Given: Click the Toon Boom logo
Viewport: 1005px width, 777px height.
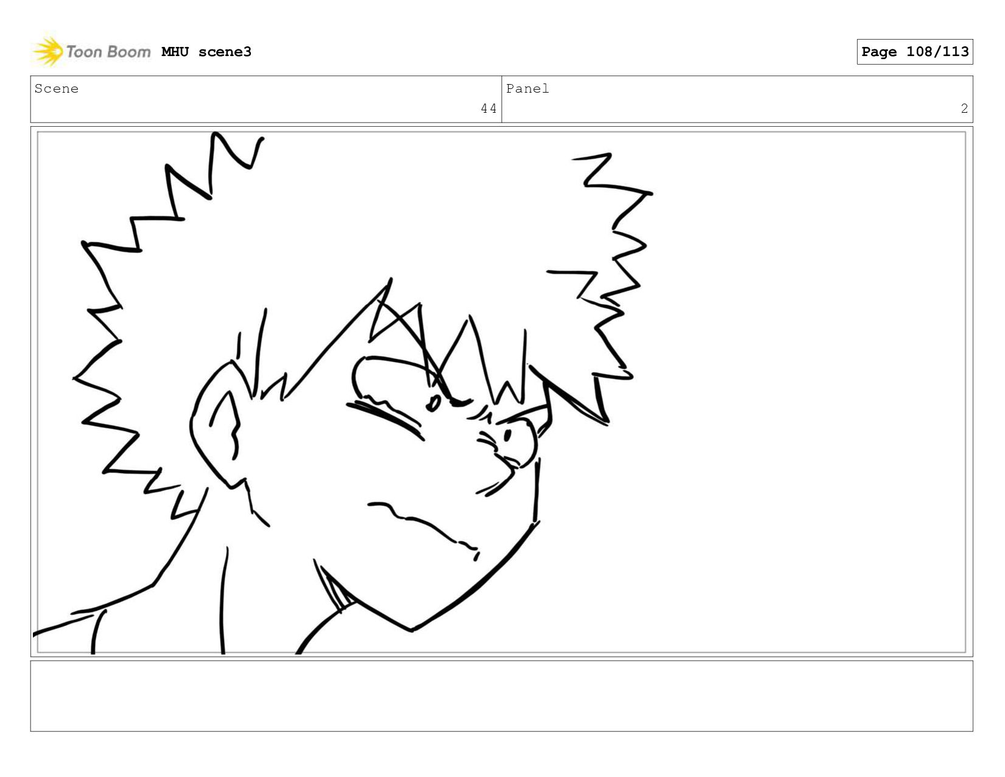Looking at the screenshot, I should (91, 51).
